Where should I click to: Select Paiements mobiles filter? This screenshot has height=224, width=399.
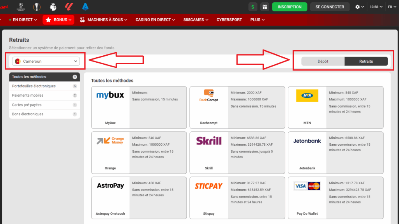click(44, 95)
